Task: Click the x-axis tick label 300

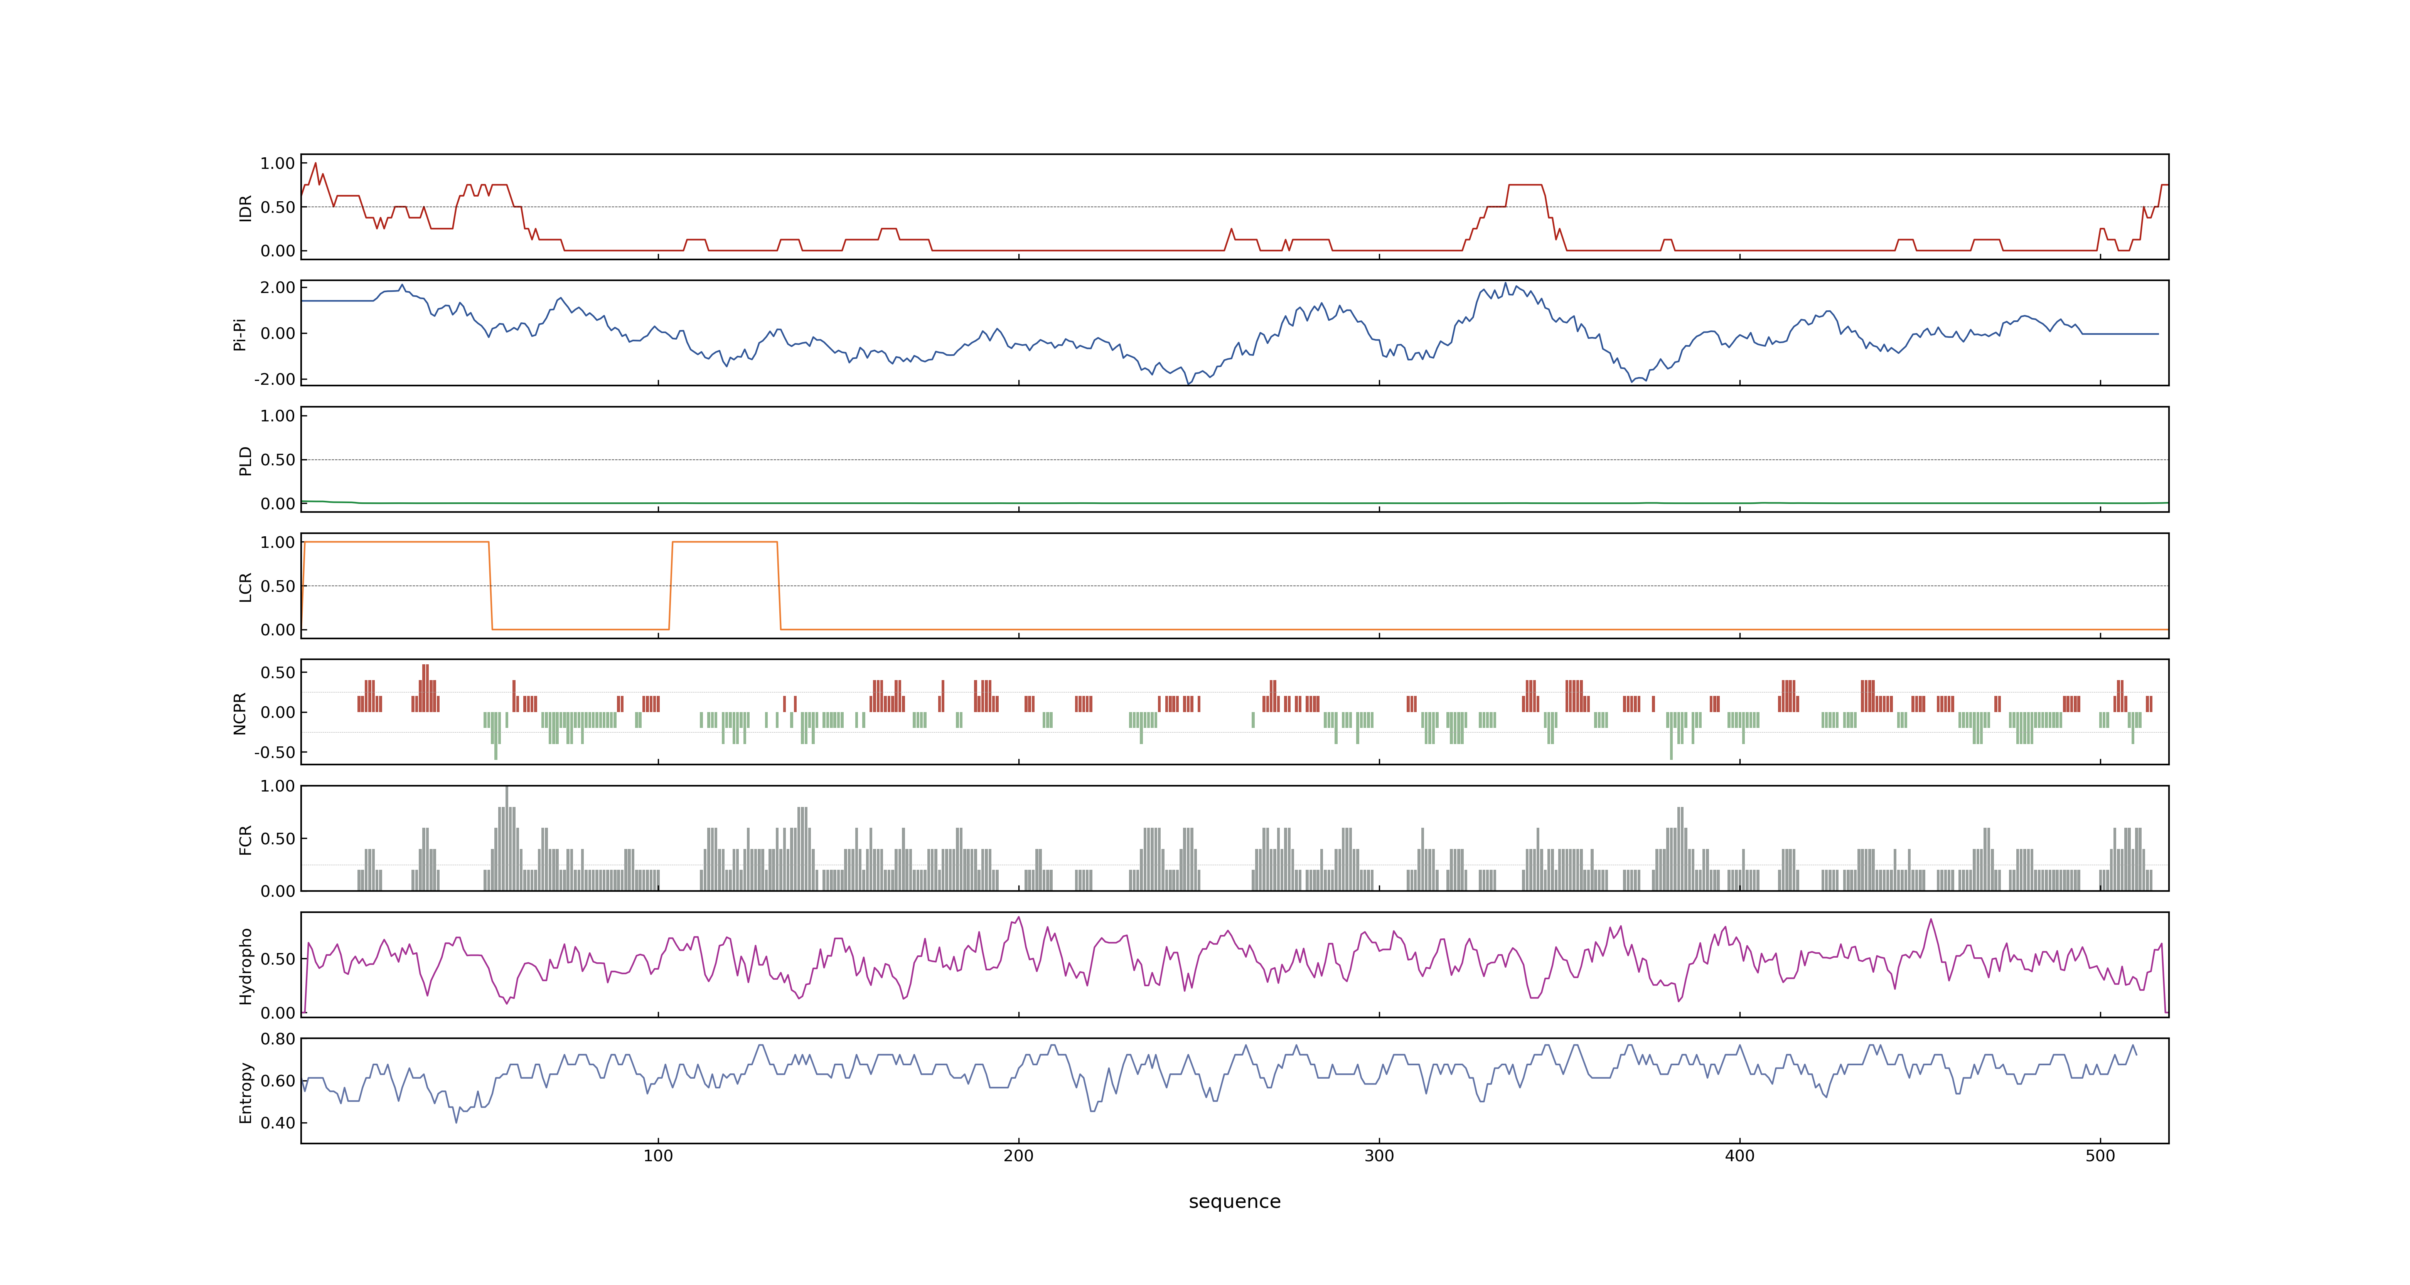Action: pyautogui.click(x=1379, y=1156)
